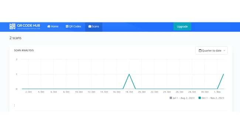Click the 6. Oct axis label
The height and width of the screenshot is (134, 240).
54,92
